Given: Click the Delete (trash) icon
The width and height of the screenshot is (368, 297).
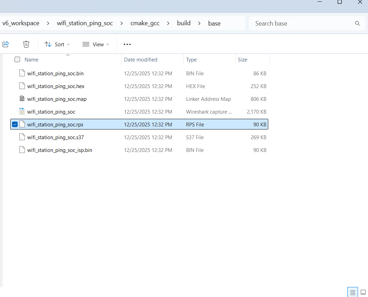Looking at the screenshot, I should pos(26,44).
